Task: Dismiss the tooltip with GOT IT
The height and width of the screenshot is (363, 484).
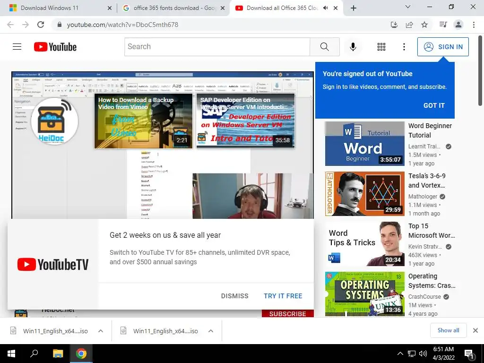Action: (x=434, y=105)
